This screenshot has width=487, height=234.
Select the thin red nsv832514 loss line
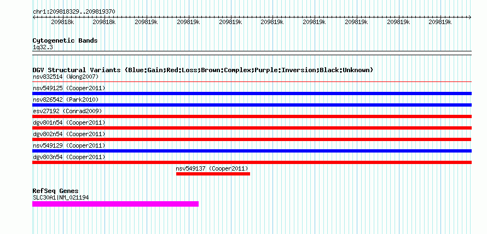tap(252, 82)
